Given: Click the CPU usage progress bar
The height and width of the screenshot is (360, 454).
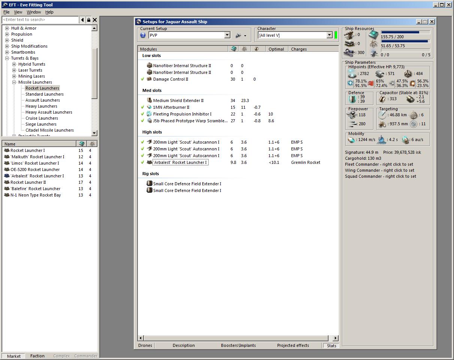Looking at the screenshot, I should click(405, 33).
